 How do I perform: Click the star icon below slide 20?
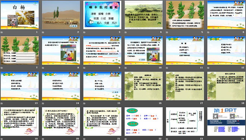click(x=43, y=139)
